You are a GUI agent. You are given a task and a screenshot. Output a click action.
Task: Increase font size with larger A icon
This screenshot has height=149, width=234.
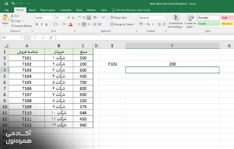pyautogui.click(x=69, y=18)
